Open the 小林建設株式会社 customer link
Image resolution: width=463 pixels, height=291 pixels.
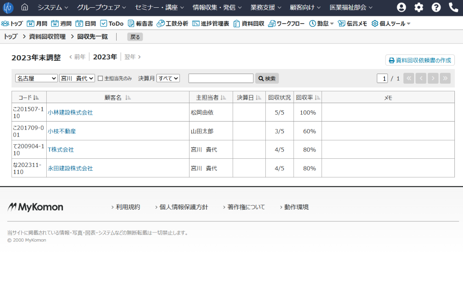[x=70, y=113]
